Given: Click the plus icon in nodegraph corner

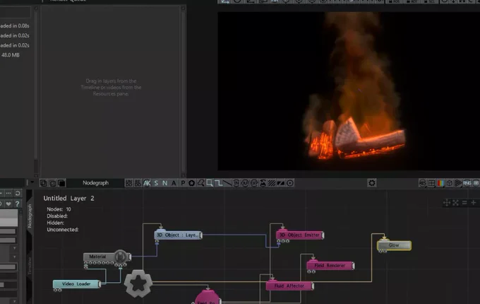Looking at the screenshot, I should tap(473, 203).
